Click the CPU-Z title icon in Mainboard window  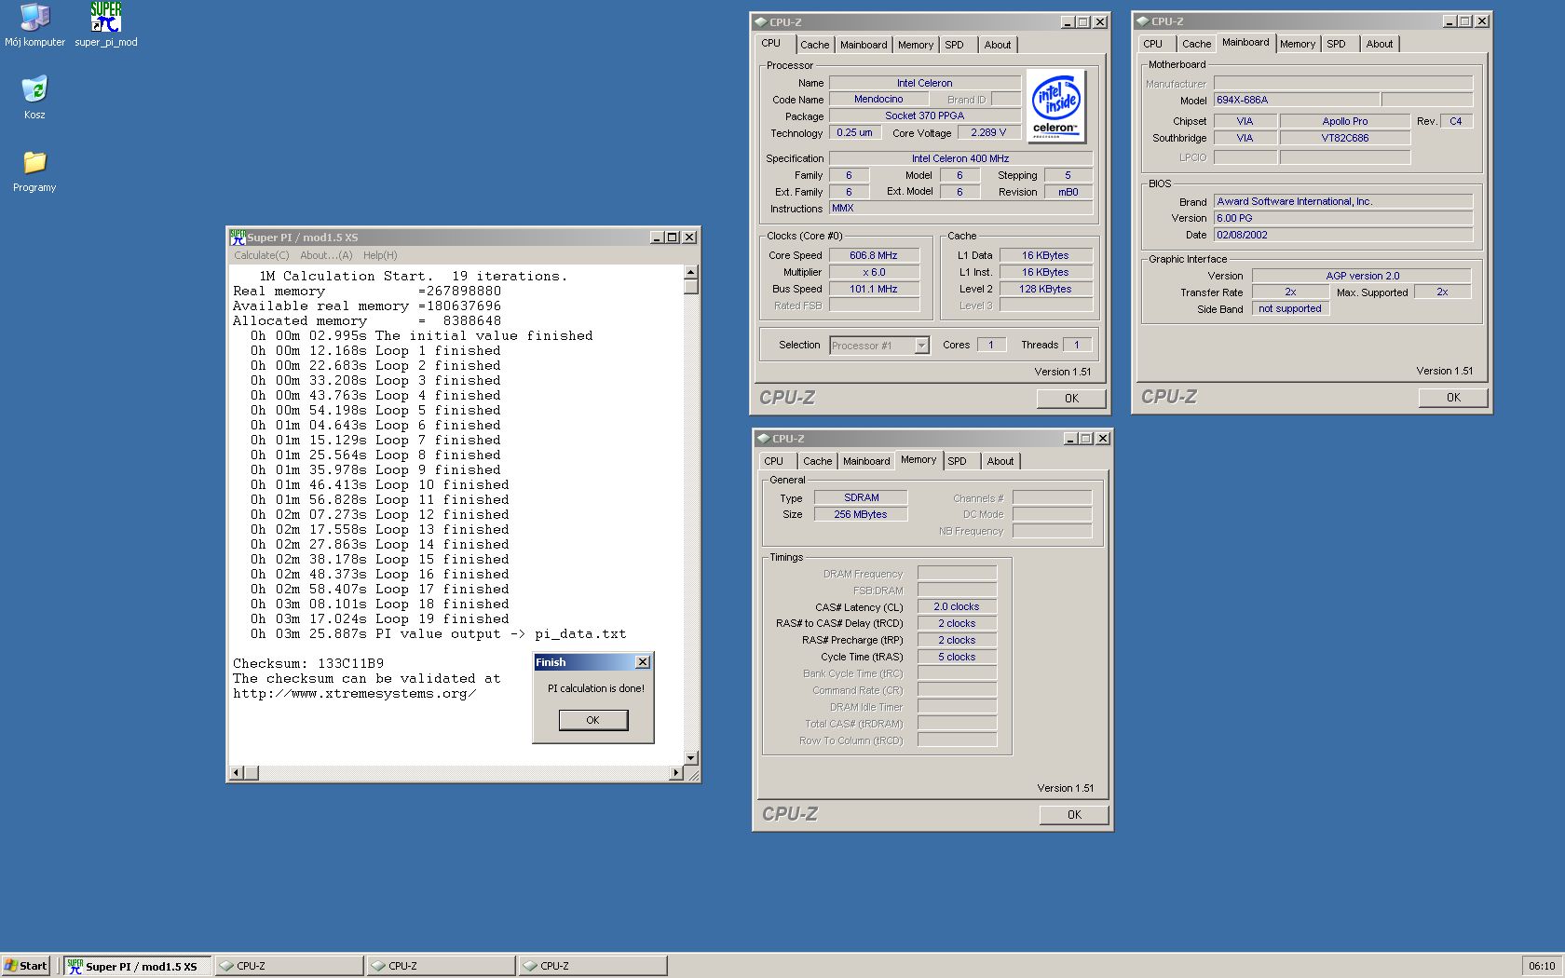point(1143,20)
